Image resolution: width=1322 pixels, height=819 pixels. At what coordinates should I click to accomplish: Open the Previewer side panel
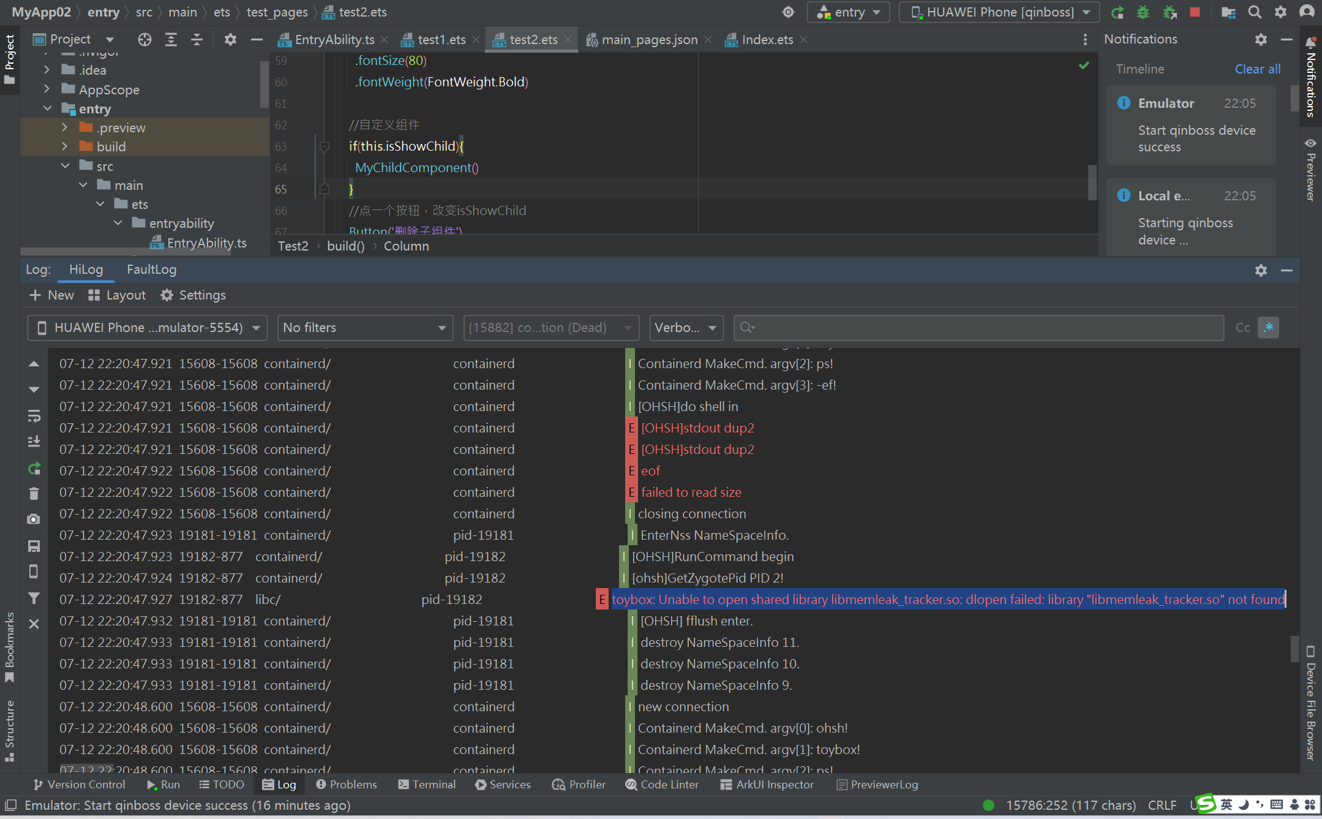click(1310, 170)
